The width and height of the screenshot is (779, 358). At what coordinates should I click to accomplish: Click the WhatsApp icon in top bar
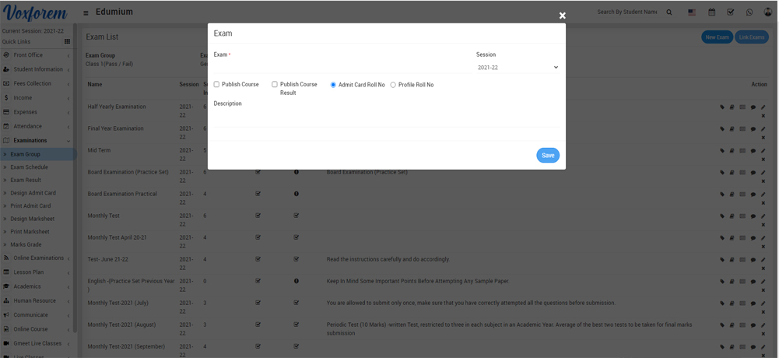pos(749,12)
